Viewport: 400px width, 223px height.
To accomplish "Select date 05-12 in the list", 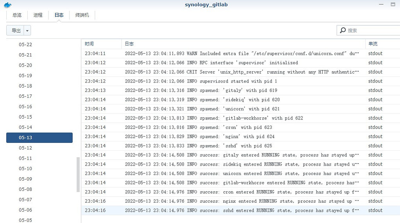I will [39, 148].
